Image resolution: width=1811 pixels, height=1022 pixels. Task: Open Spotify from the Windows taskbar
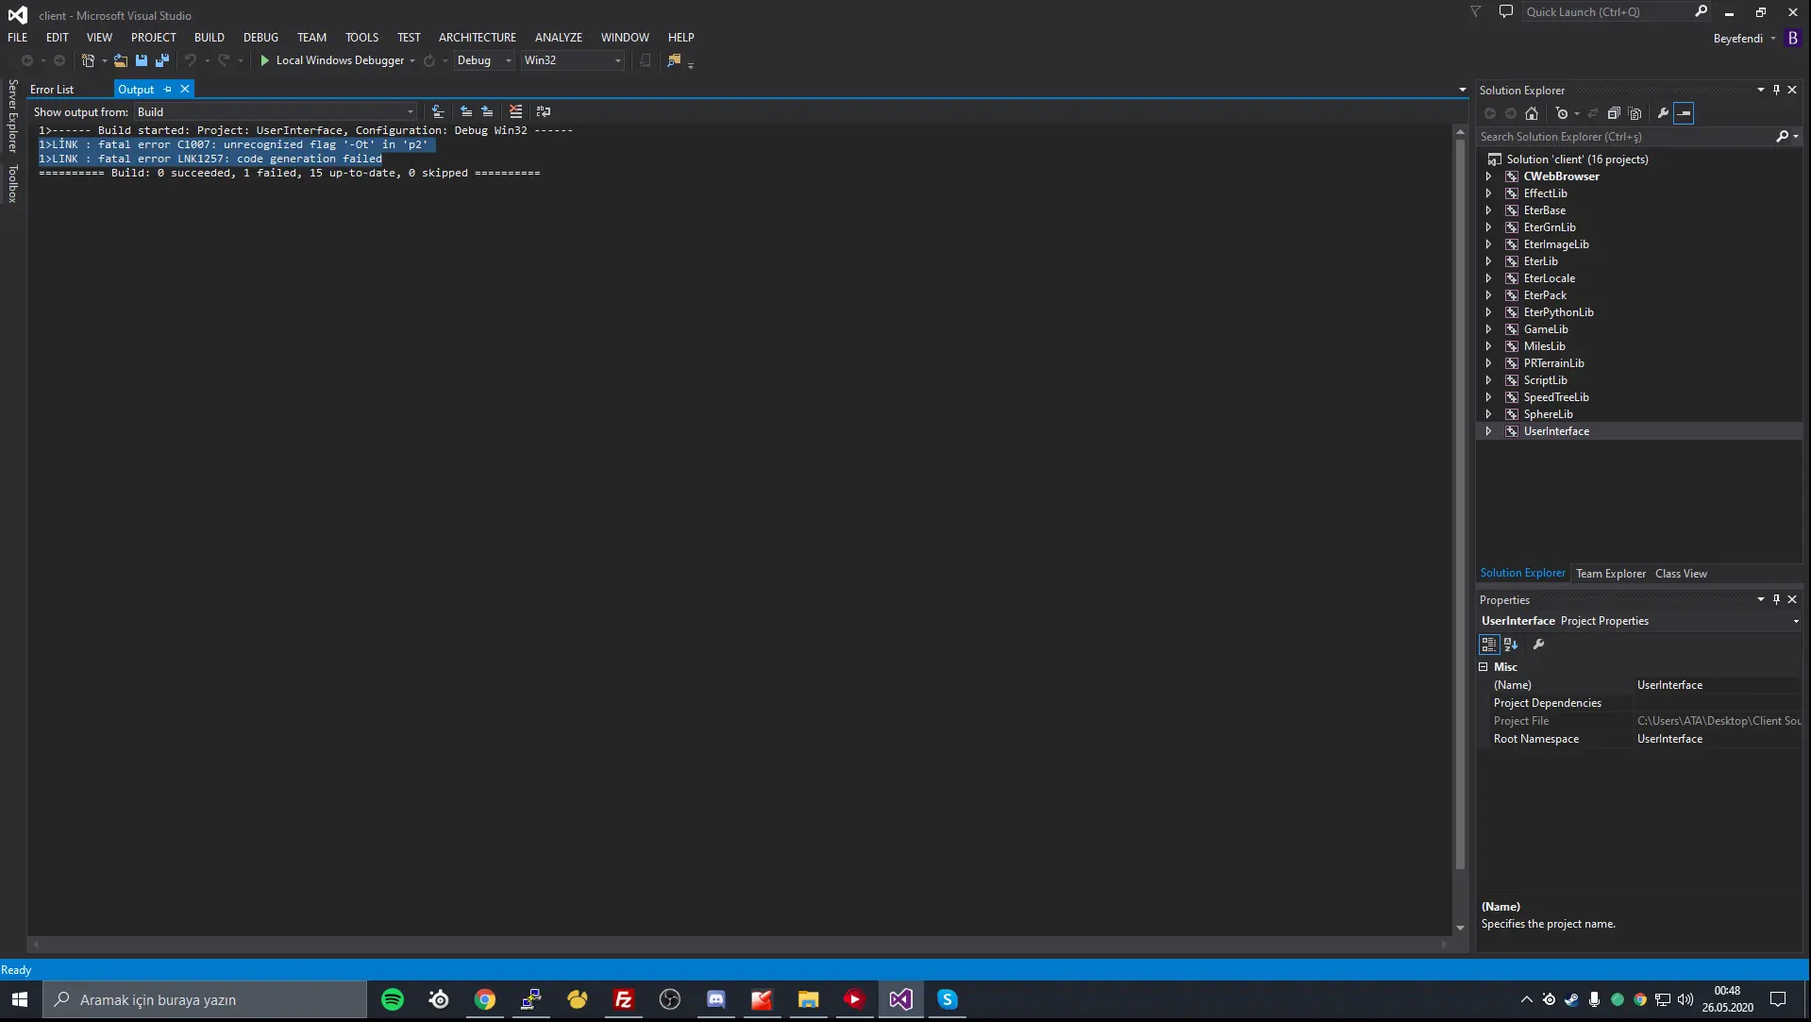point(393,999)
